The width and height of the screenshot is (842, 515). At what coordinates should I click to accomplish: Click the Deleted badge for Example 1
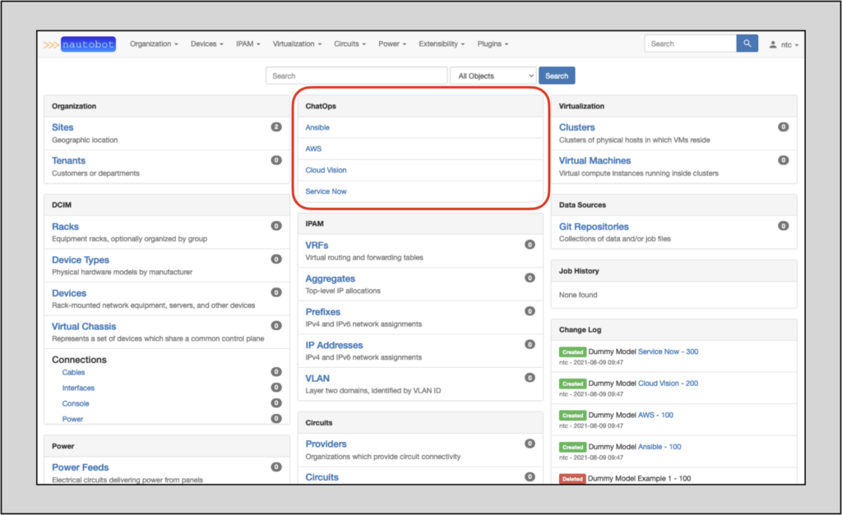[572, 479]
